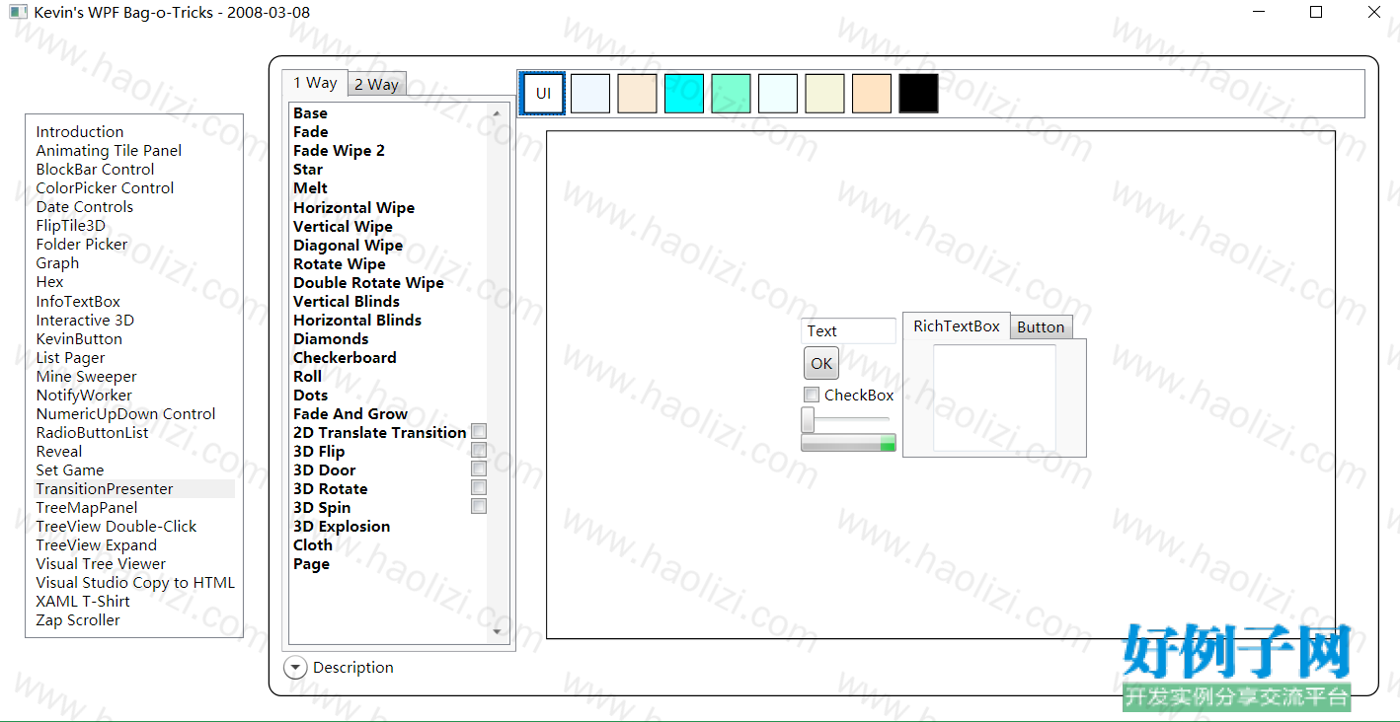Open the Mine Sweeper sample
Viewport: 1400px width, 722px height.
pyautogui.click(x=86, y=377)
